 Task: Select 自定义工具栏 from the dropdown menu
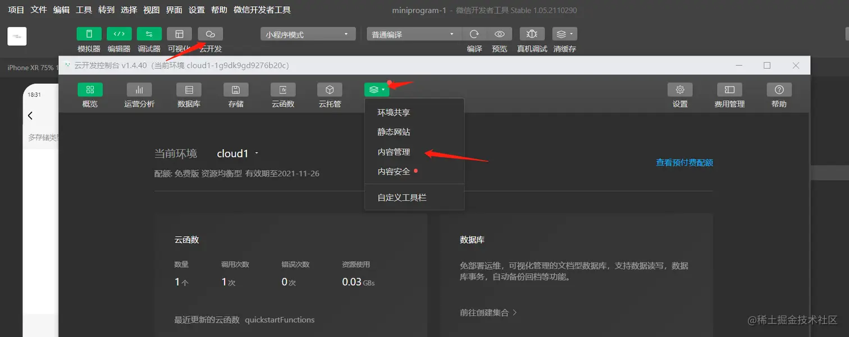pos(414,198)
